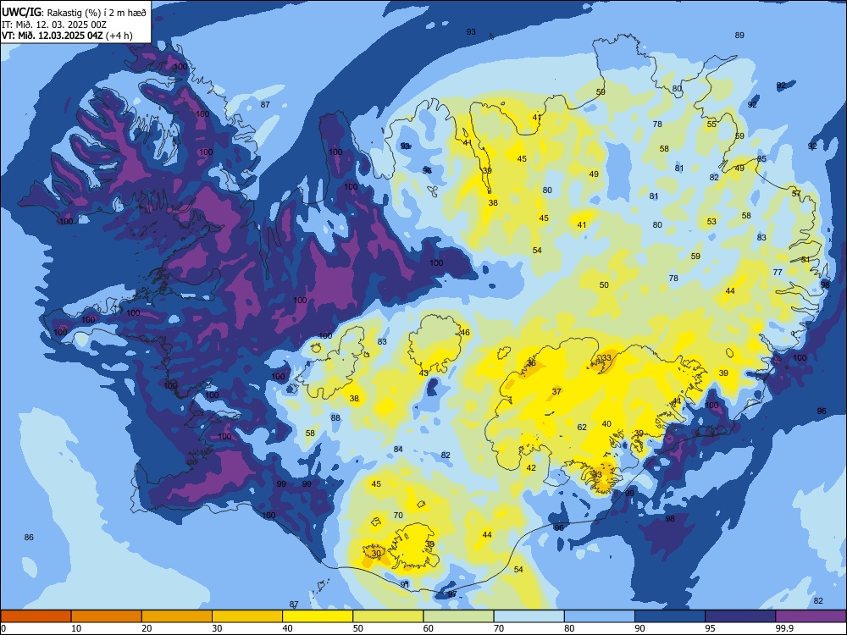Click the '40' value on the glacier

pos(606,424)
